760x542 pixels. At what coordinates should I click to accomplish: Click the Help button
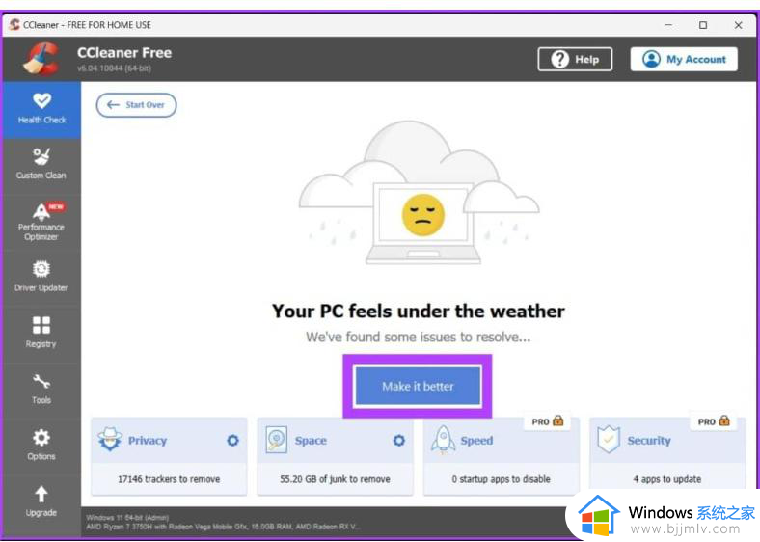coord(575,59)
